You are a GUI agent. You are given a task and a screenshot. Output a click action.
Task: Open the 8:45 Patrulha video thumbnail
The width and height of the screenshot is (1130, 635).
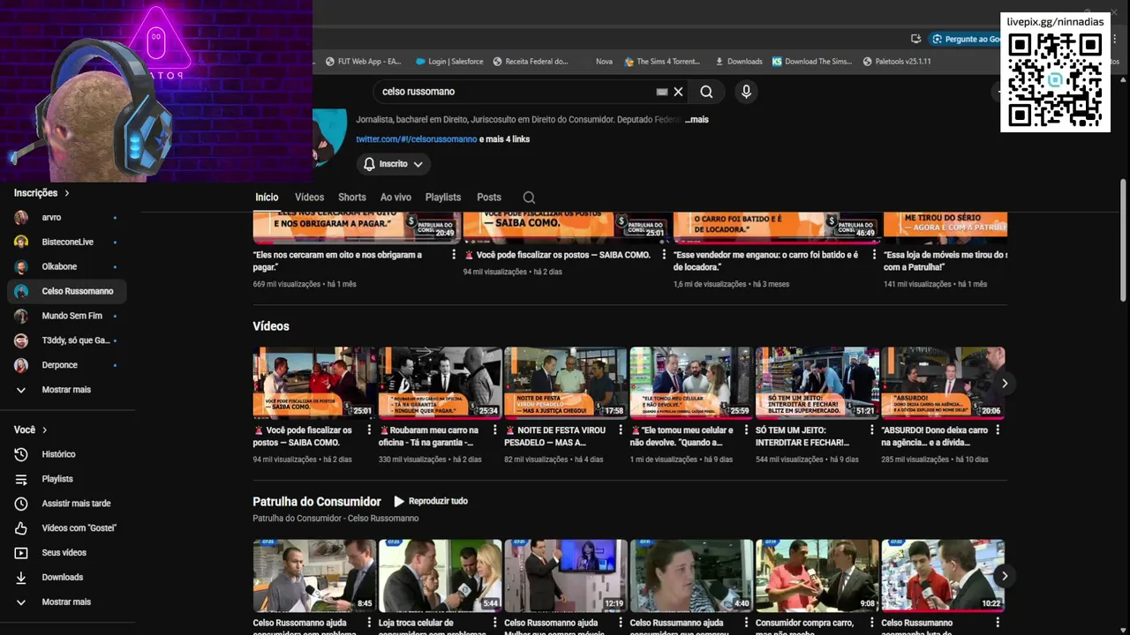coord(314,575)
